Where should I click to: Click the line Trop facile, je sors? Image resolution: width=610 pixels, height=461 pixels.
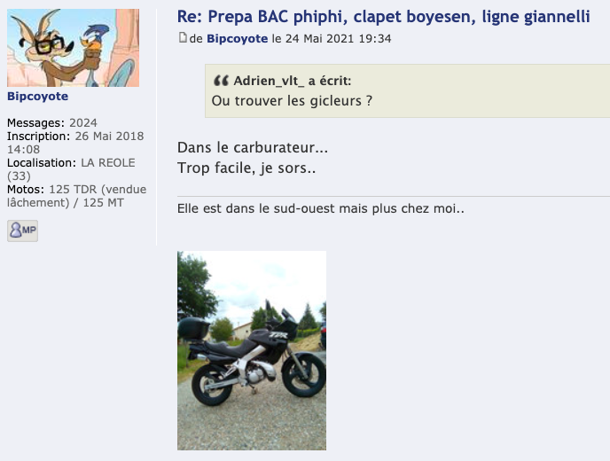(246, 168)
